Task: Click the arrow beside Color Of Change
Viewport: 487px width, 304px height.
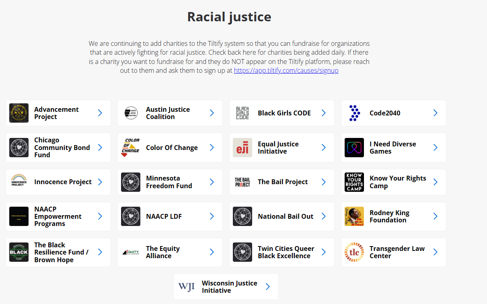Action: point(212,148)
